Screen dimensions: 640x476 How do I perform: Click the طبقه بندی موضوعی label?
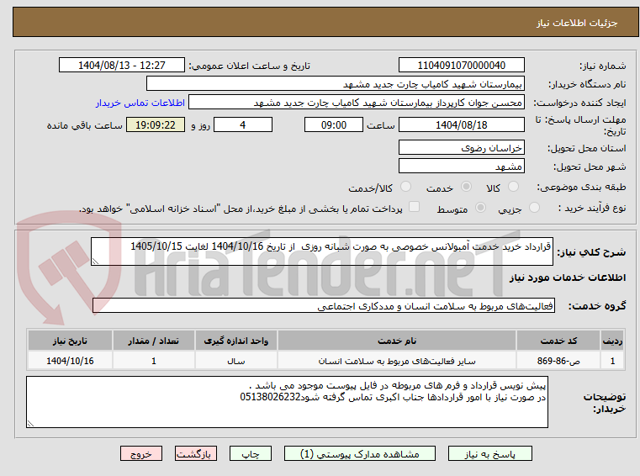click(x=581, y=187)
